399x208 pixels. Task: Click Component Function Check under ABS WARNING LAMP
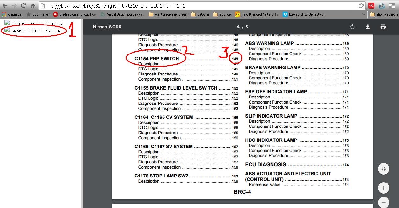coord(275,54)
